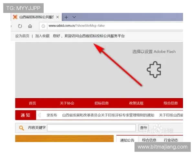The image size is (194, 155).
Task: Switch to 通知公告 tab
Action: coord(127,140)
